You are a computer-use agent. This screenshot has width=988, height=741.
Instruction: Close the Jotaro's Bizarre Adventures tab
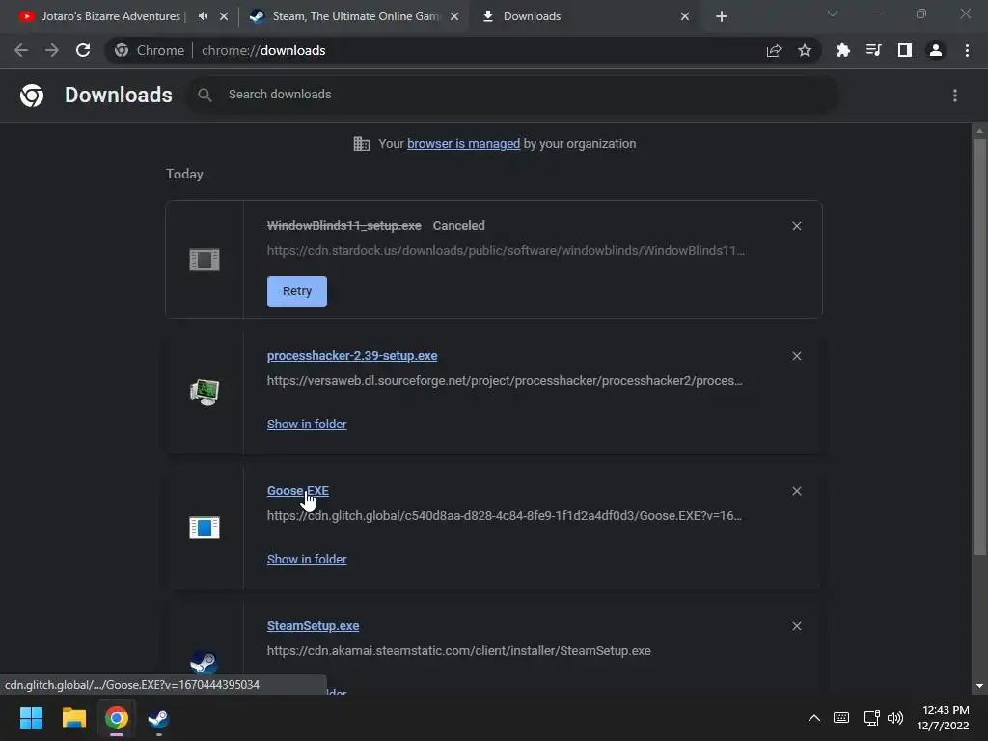point(224,16)
